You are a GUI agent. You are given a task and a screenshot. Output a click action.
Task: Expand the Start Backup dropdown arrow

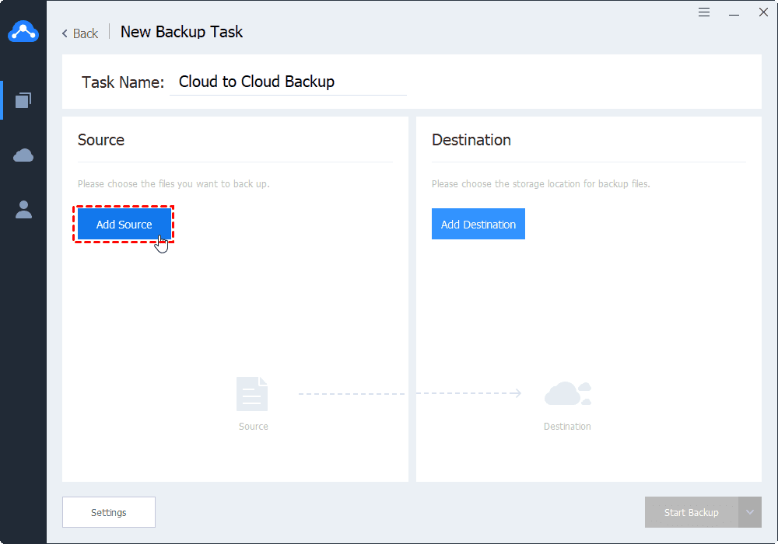click(x=750, y=513)
